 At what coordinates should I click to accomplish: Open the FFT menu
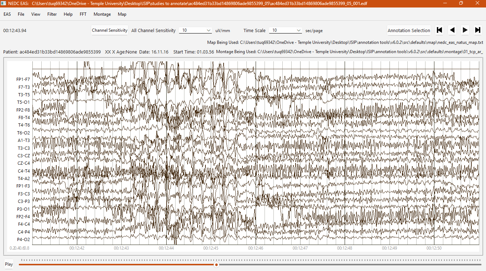click(x=83, y=14)
